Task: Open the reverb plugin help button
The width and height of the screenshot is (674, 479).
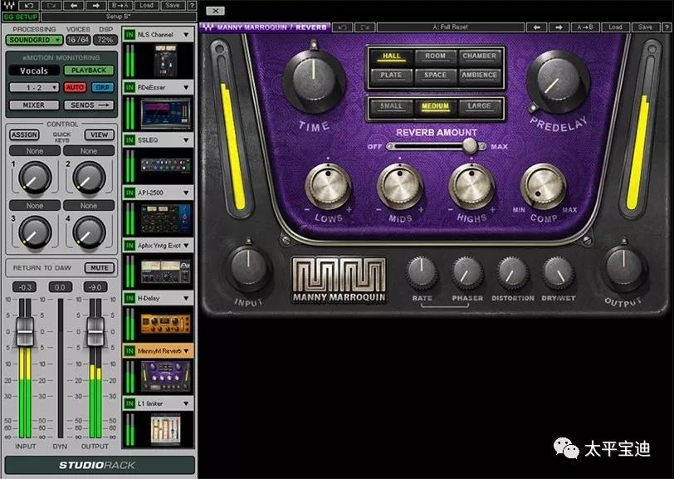Action: click(x=667, y=27)
